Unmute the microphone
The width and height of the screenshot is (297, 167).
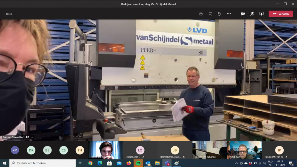click(x=252, y=14)
